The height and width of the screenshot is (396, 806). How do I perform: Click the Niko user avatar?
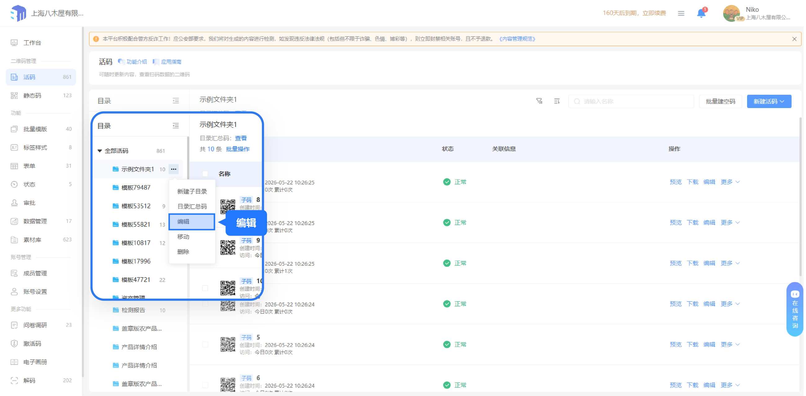(731, 13)
